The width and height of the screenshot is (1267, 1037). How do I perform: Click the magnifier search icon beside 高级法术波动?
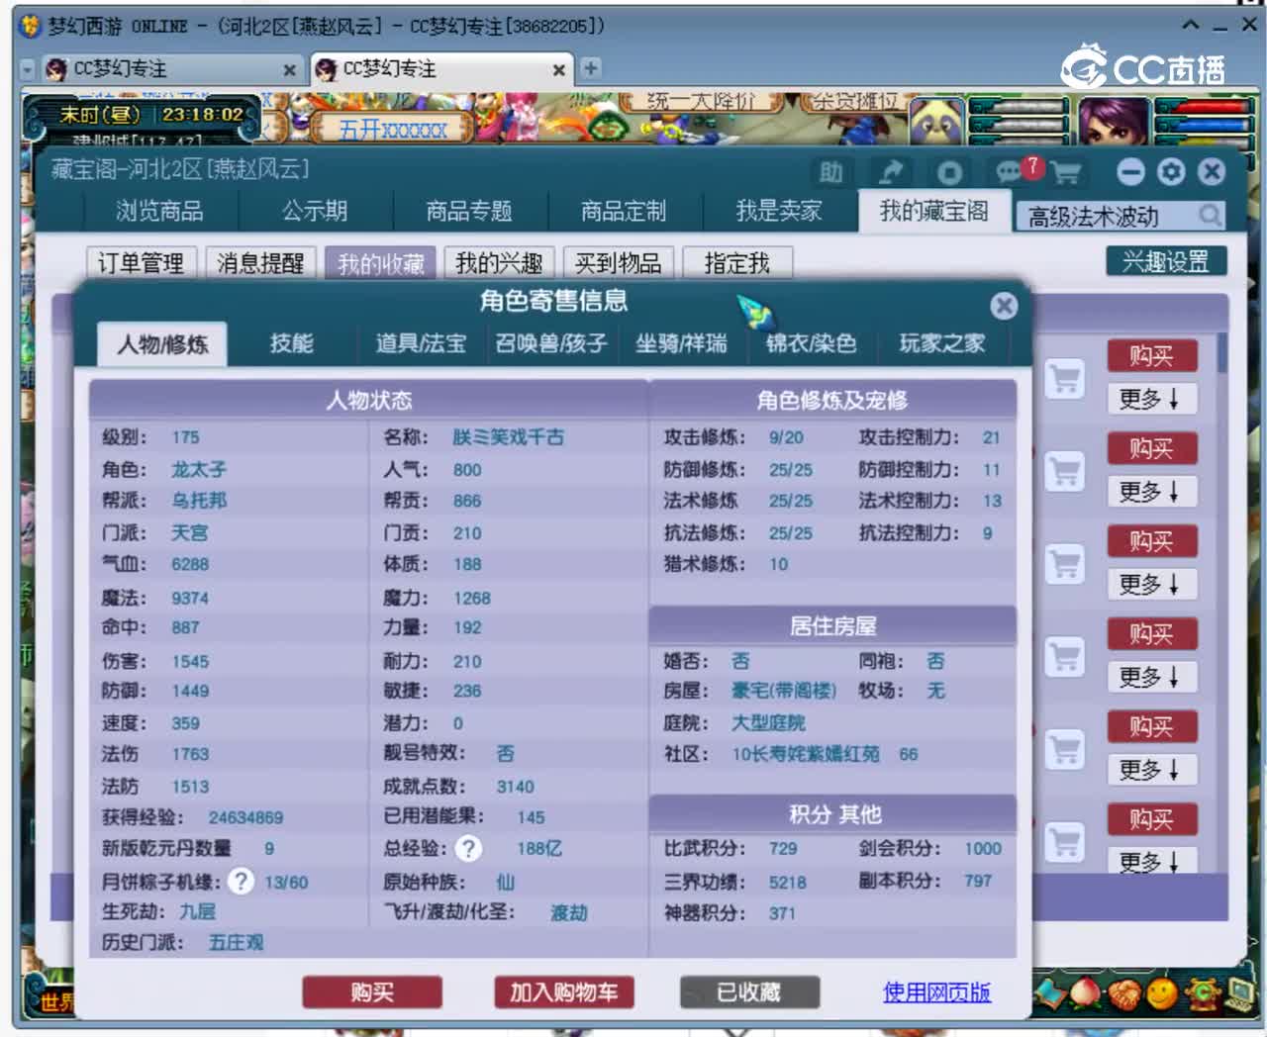click(x=1210, y=215)
